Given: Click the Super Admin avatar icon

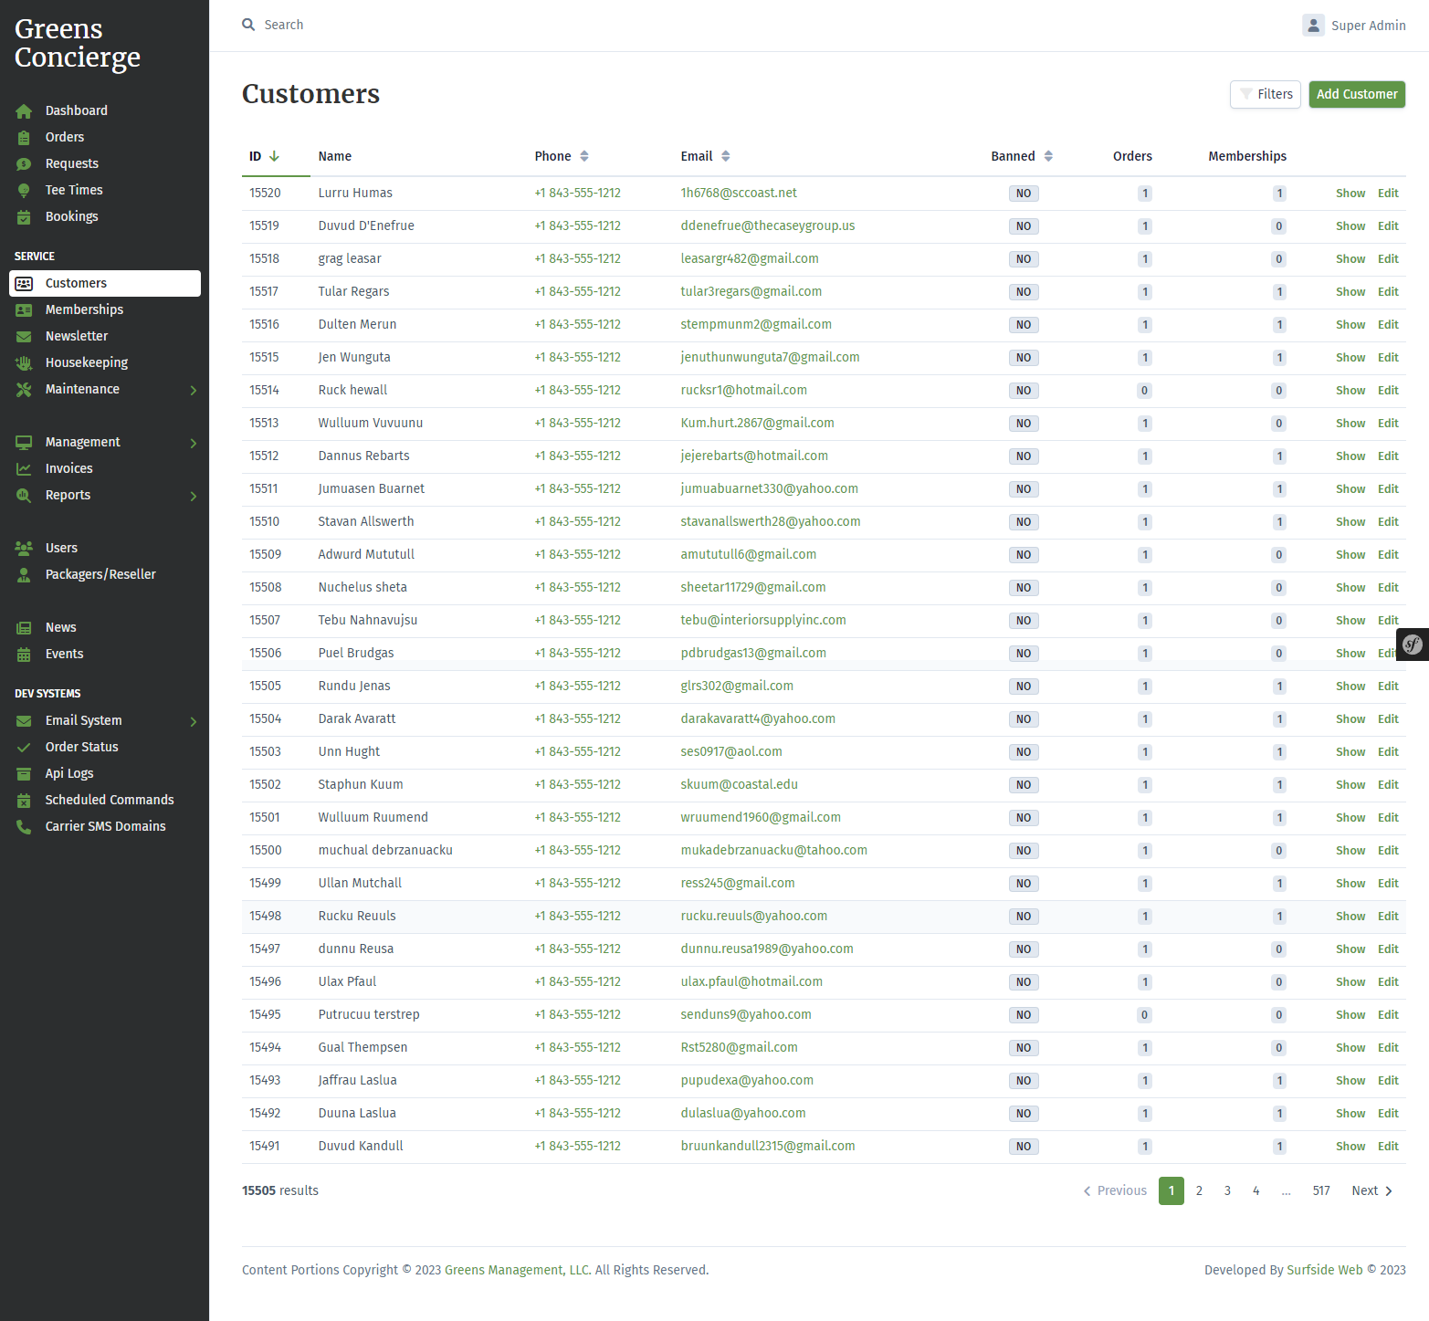Looking at the screenshot, I should click(x=1313, y=26).
